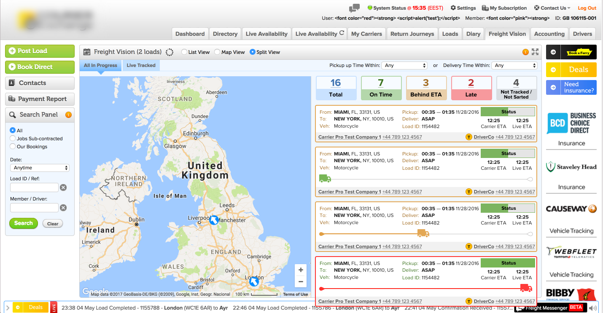Click the Member / Driver input field
This screenshot has height=313, width=603.
34,208
